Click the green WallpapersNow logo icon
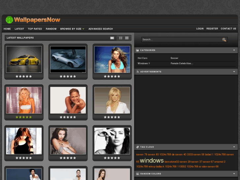The height and width of the screenshot is (180, 240). (x=9, y=20)
